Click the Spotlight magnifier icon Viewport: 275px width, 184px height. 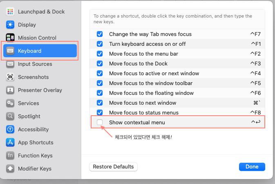(x=11, y=117)
